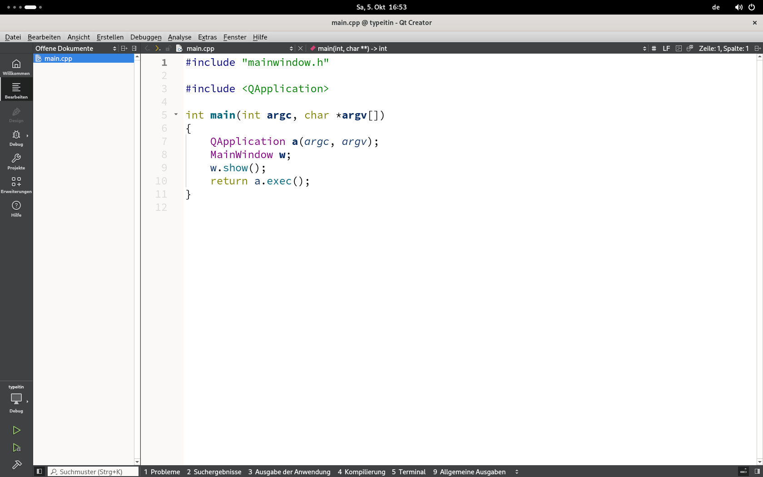This screenshot has height=477, width=763.
Task: Open the Offene Dokumente panel dropdown
Action: pos(76,48)
